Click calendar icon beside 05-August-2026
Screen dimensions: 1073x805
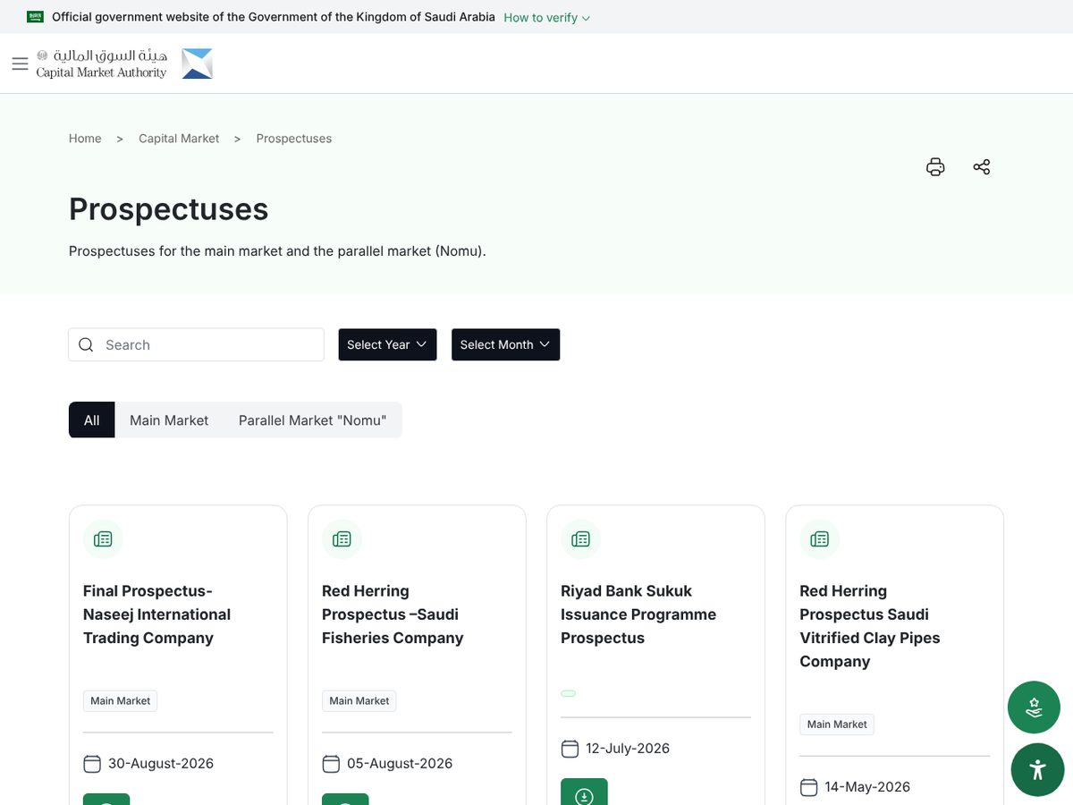tap(330, 764)
